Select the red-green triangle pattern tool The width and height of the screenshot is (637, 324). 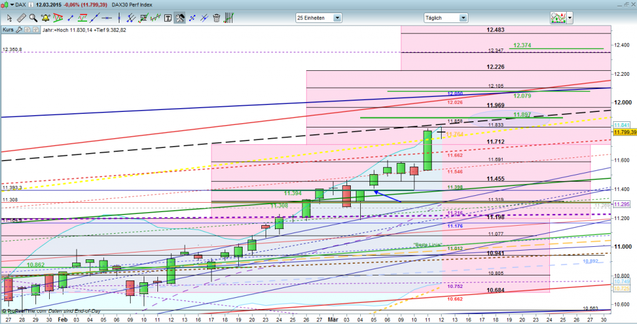pyautogui.click(x=58, y=18)
